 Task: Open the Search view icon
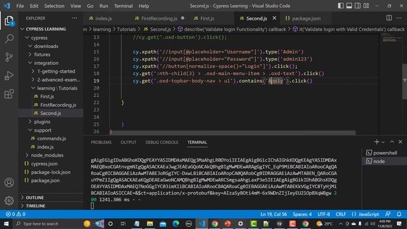(x=9, y=39)
